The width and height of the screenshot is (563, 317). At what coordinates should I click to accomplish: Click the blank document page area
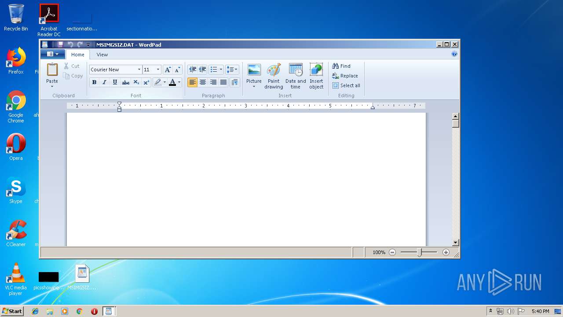coord(246,179)
